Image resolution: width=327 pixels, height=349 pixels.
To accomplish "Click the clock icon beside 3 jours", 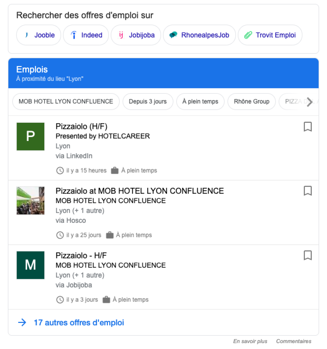I will pyautogui.click(x=60, y=300).
